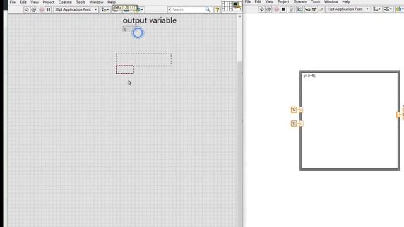Open the front panel View menu
404x227 pixels.
[x=34, y=2]
